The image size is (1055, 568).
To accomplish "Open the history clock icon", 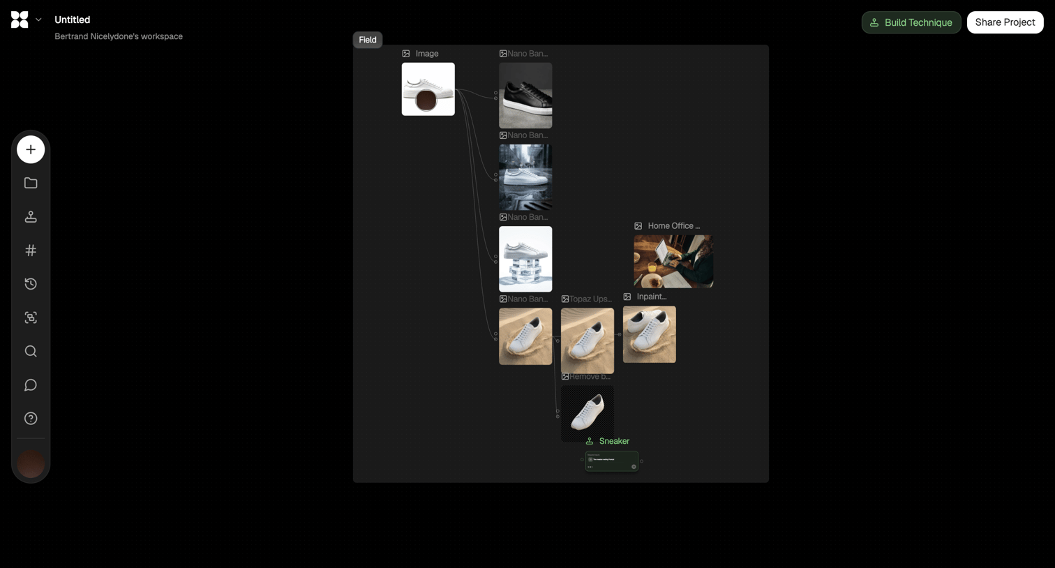I will click(31, 284).
